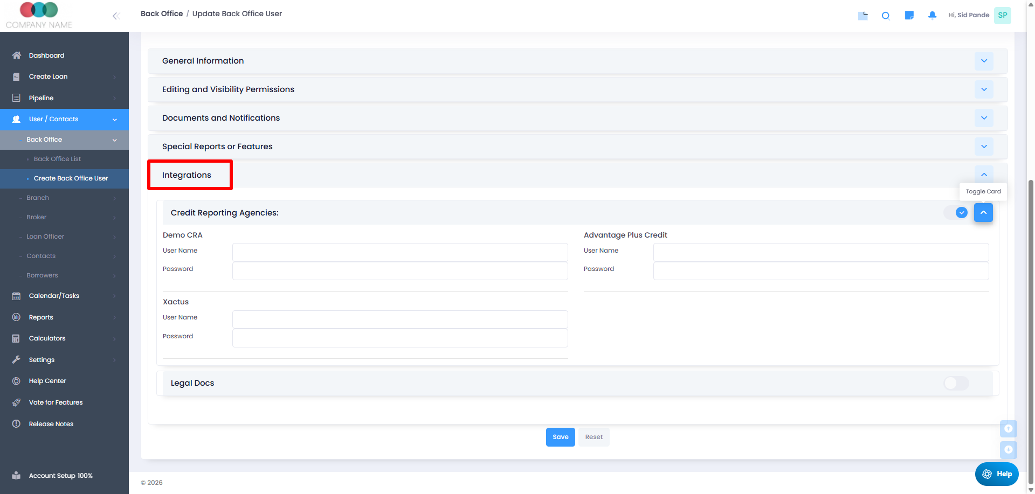This screenshot has width=1035, height=494.
Task: Expand Special Reports or Features section
Action: [x=984, y=147]
